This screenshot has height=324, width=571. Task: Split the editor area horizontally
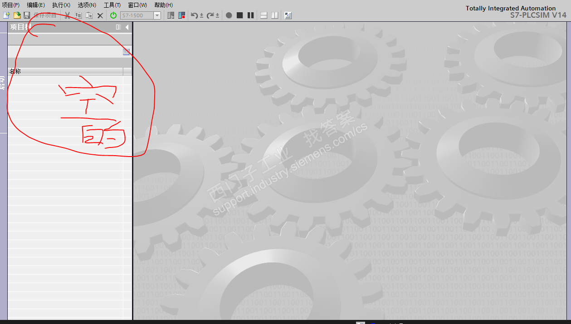click(264, 15)
